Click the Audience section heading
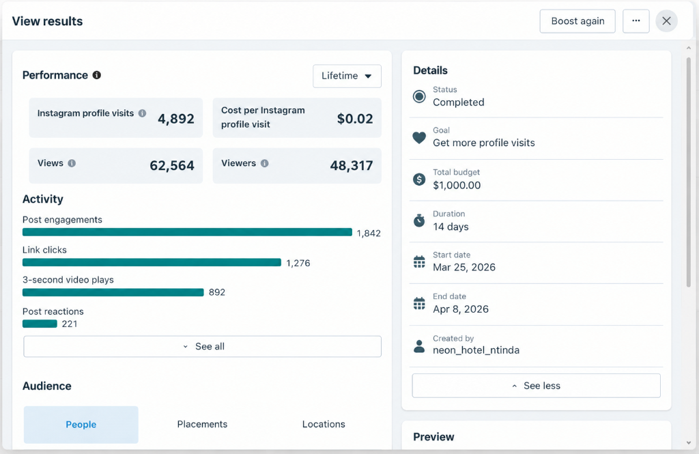This screenshot has height=454, width=699. click(47, 386)
